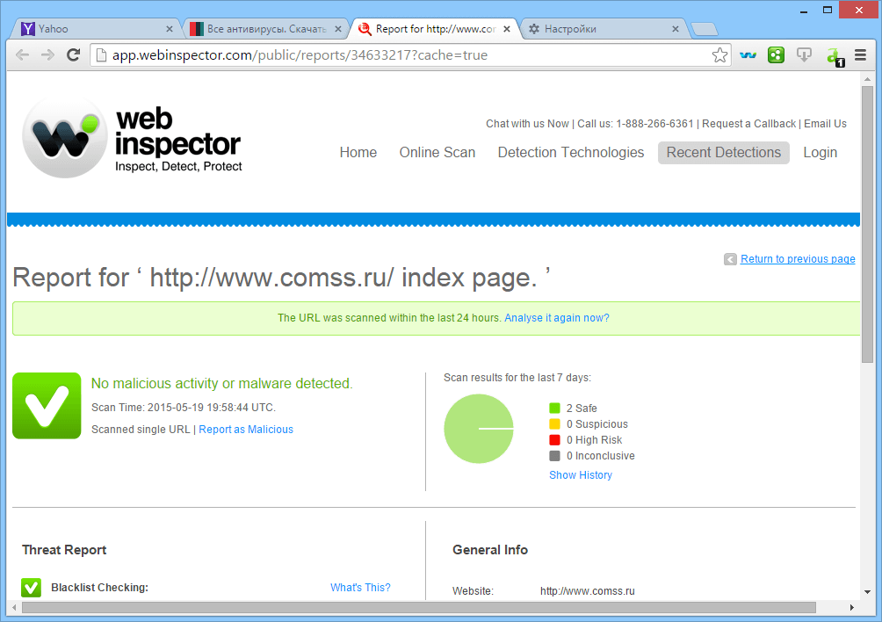
Task: Click What's This link for Blacklist Checking
Action: [360, 588]
